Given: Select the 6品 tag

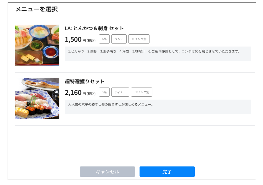Looking at the screenshot, I should point(104,39).
